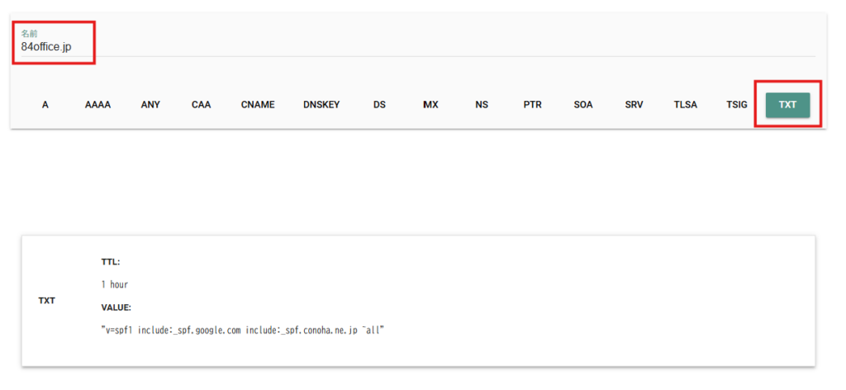Look up NS records

coord(482,105)
